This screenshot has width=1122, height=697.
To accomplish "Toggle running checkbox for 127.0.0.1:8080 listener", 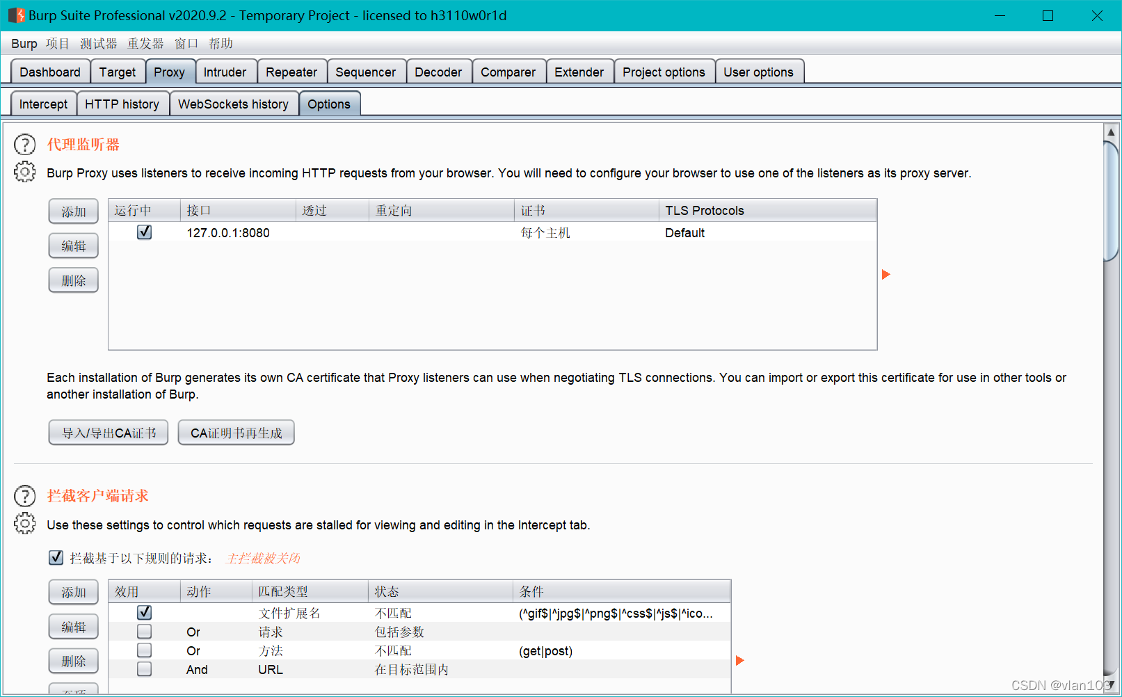I will point(144,232).
